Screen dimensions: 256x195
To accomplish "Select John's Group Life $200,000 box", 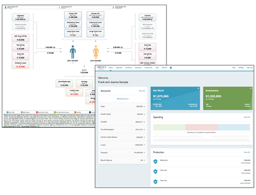I will pos(73,15).
